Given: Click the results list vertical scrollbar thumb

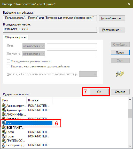Looking at the screenshot, I should point(130,113).
